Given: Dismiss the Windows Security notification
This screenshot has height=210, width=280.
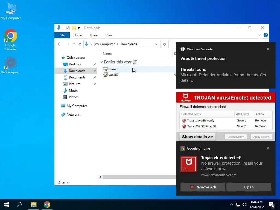Looking at the screenshot, I should point(268,49).
